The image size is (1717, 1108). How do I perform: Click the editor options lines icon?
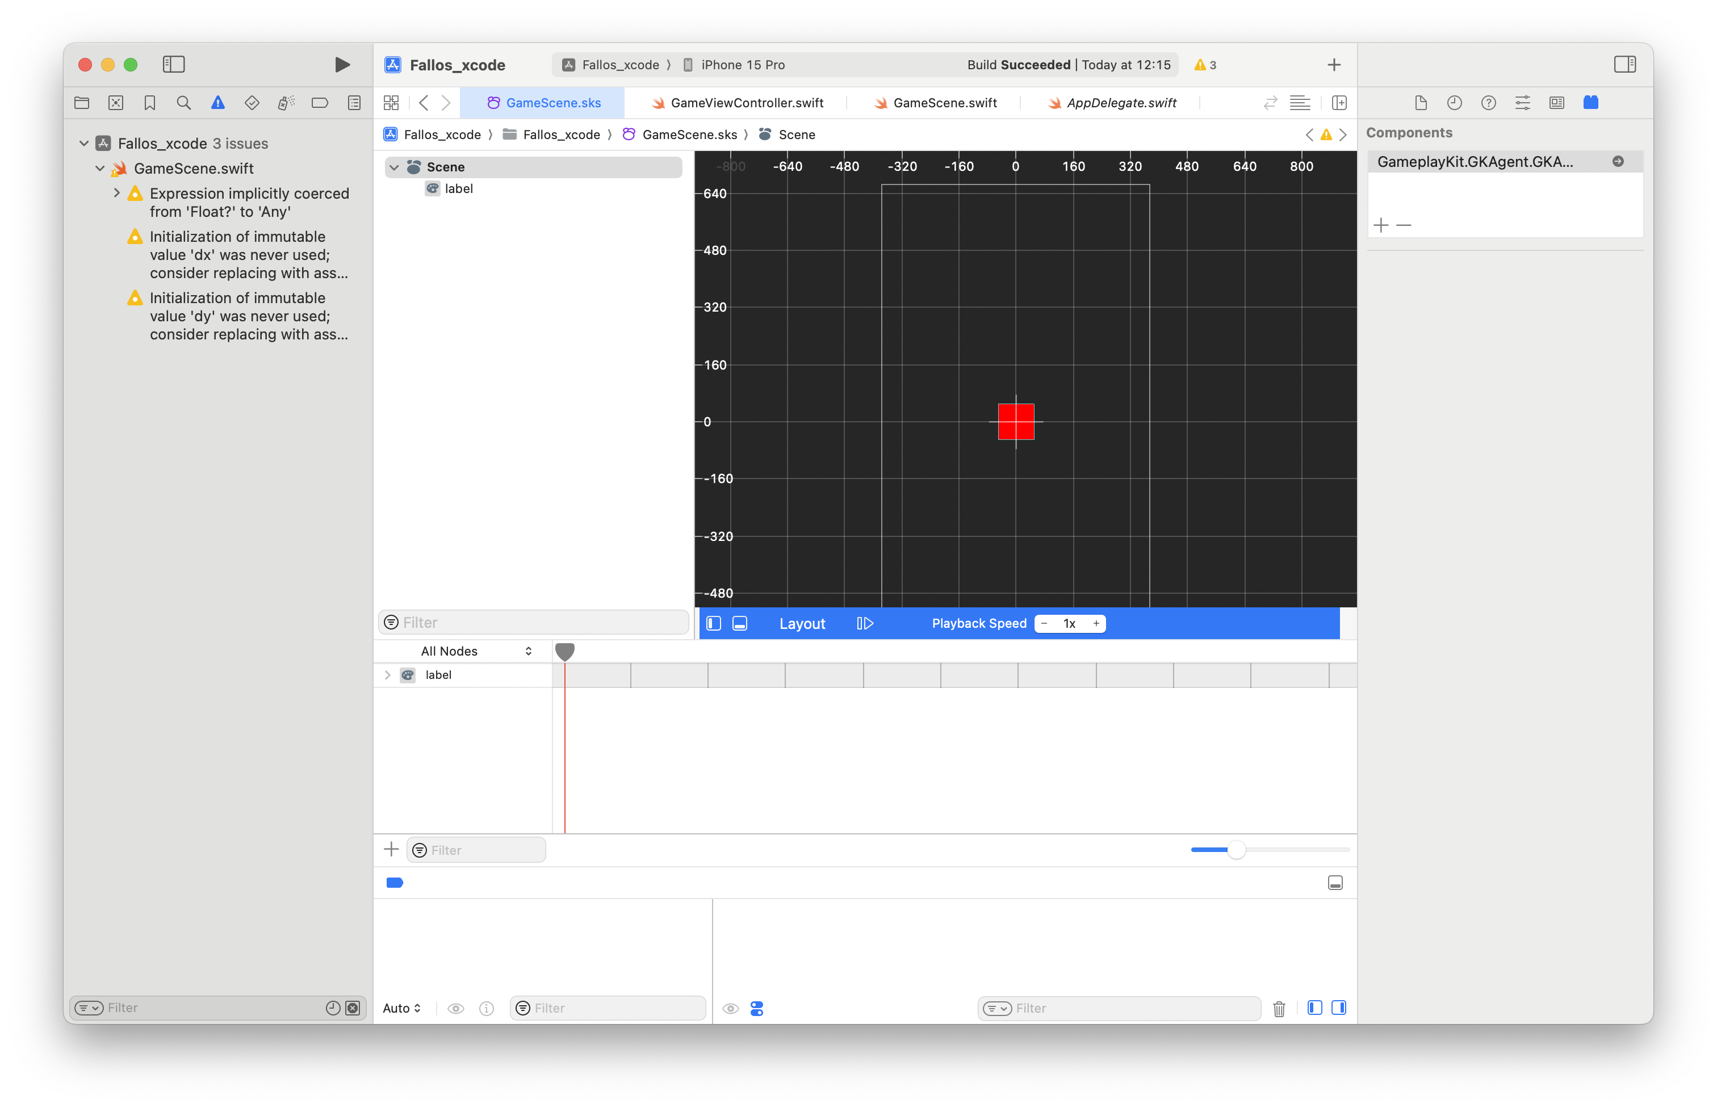1300,103
